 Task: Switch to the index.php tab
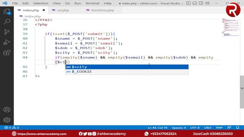tap(31, 10)
